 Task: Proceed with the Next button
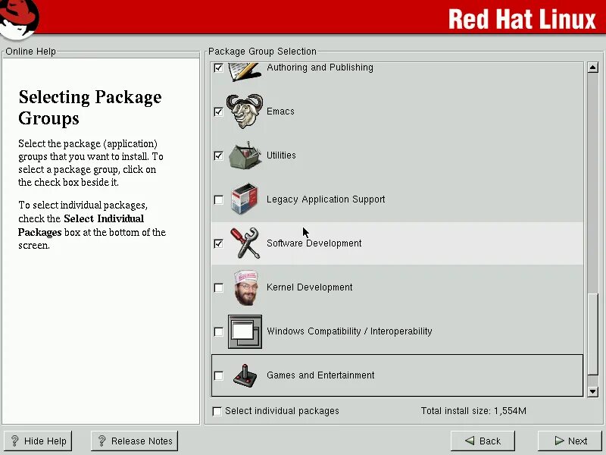click(570, 441)
